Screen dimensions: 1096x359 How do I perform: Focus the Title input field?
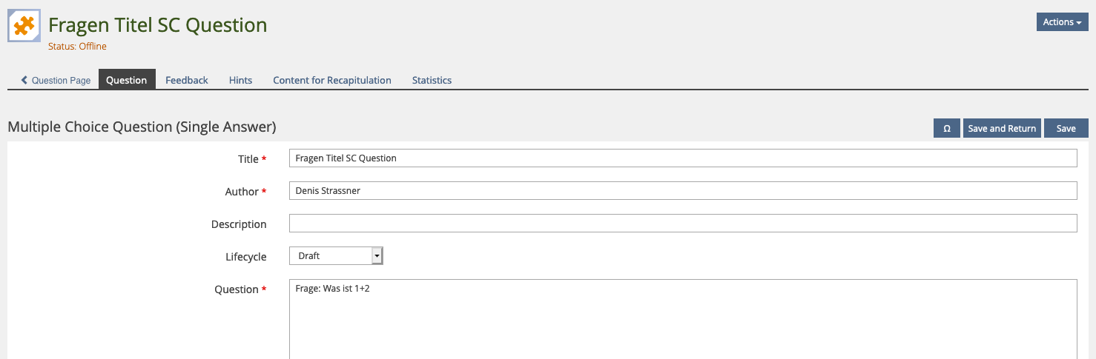[x=682, y=158]
